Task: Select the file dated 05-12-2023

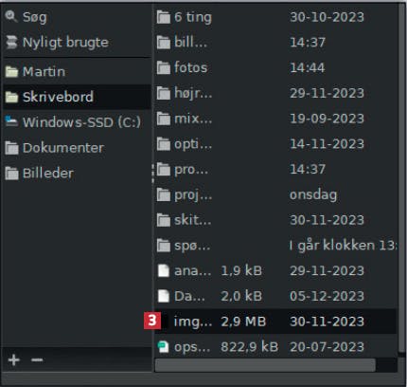Action: pyautogui.click(x=275, y=296)
